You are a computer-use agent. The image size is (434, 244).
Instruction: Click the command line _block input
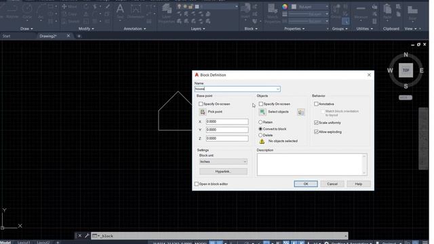tap(219, 236)
